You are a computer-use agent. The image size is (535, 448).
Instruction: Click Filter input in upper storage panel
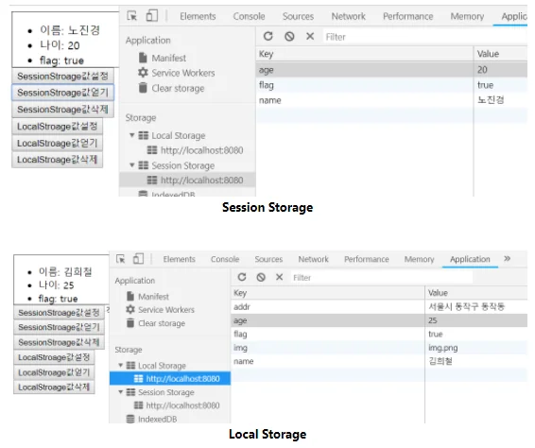[424, 37]
